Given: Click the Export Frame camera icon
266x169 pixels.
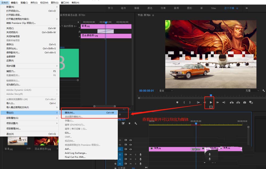Looking at the screenshot, I should [244, 102].
